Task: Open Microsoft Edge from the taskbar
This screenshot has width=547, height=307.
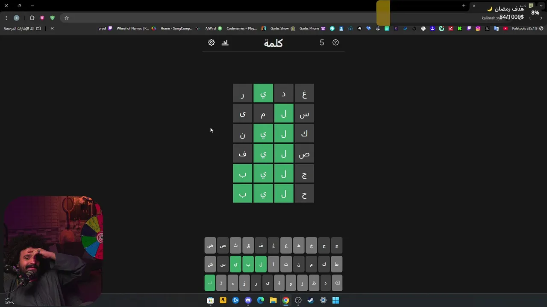Action: click(x=261, y=301)
